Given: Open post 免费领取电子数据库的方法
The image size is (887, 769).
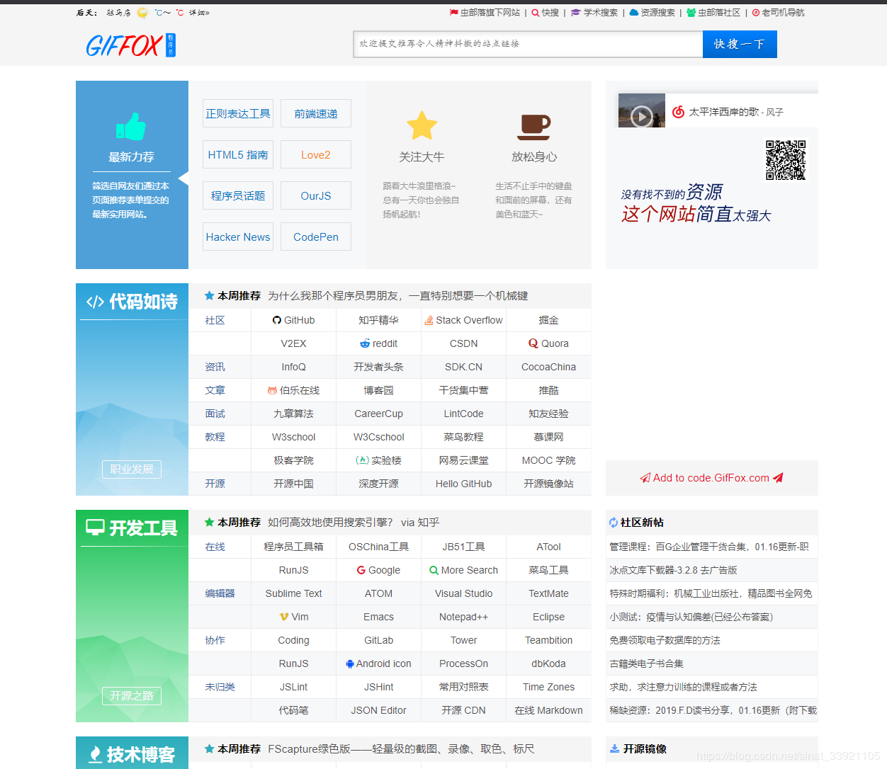Looking at the screenshot, I should (665, 640).
